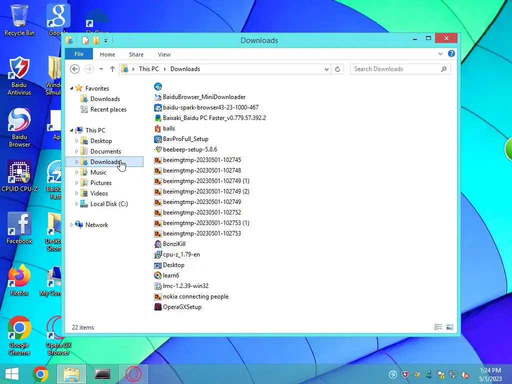
Task: Select the Desktop shortcut icon in file list
Action: (157, 265)
